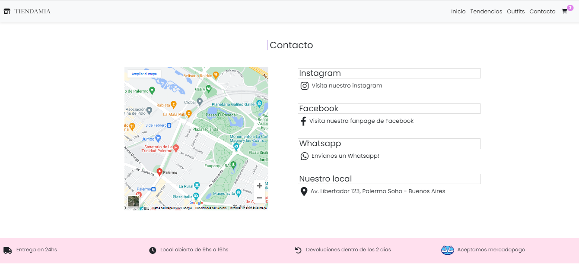Click the Google logo on the map

[196, 203]
